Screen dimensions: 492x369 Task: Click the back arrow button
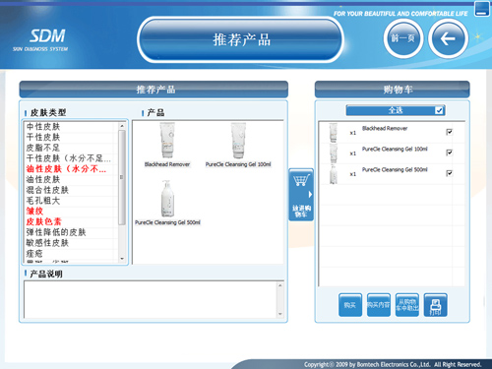448,38
